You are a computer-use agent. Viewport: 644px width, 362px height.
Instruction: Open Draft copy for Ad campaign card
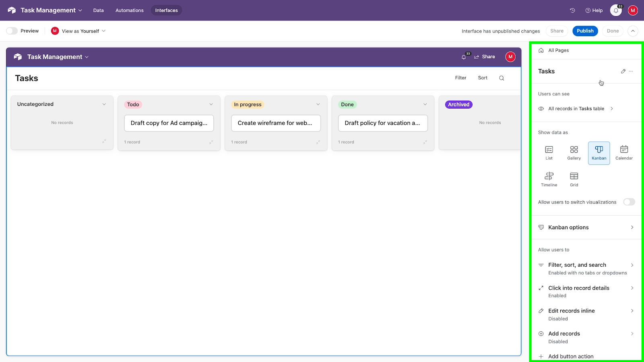[x=169, y=123]
